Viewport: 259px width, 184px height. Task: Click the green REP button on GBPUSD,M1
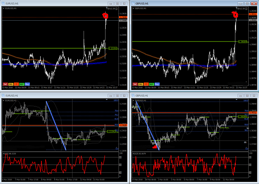point(152,84)
